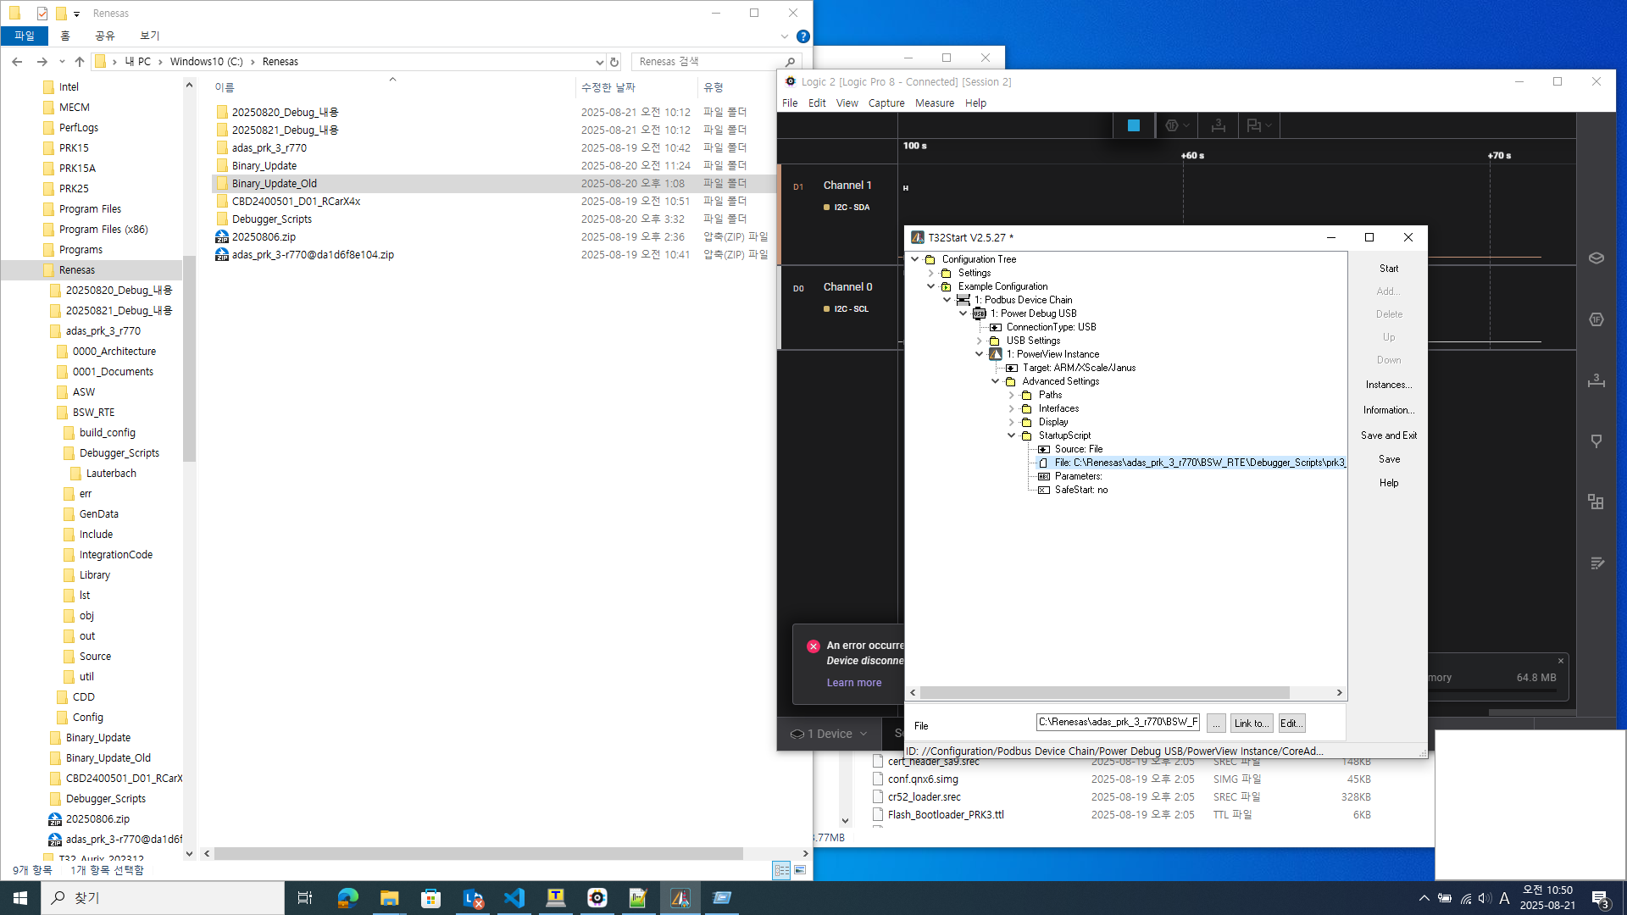Toggle Explorer details view mode button

[x=781, y=870]
